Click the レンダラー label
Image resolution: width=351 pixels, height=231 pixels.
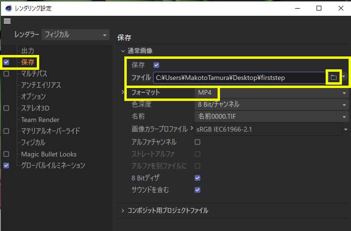[27, 34]
